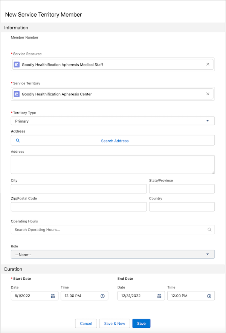Click the magnifier icon in the Search Address bar
The image size is (226, 333).
tap(17, 140)
